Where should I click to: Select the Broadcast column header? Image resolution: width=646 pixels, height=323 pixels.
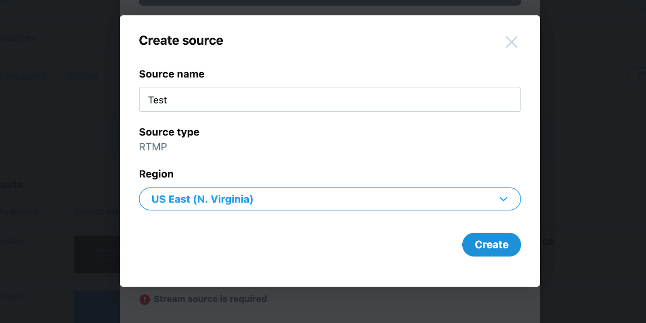click(x=97, y=212)
